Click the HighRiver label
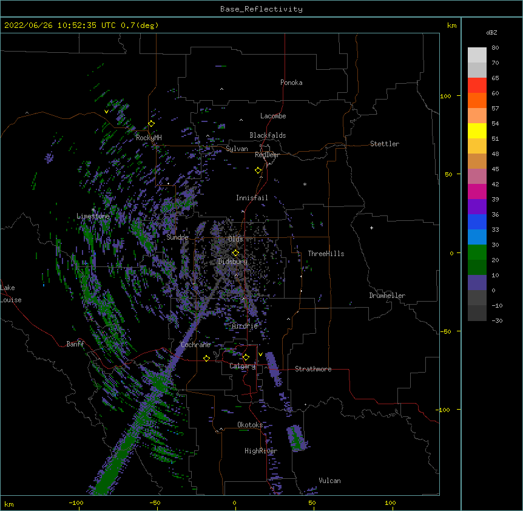Image resolution: width=523 pixels, height=511 pixels. click(261, 451)
